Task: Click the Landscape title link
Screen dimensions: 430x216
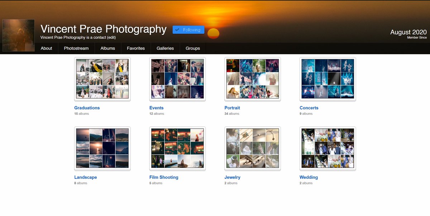Action: click(x=86, y=177)
